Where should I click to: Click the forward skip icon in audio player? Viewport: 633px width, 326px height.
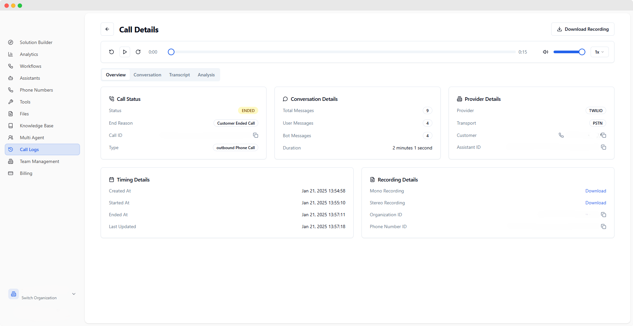(x=138, y=52)
